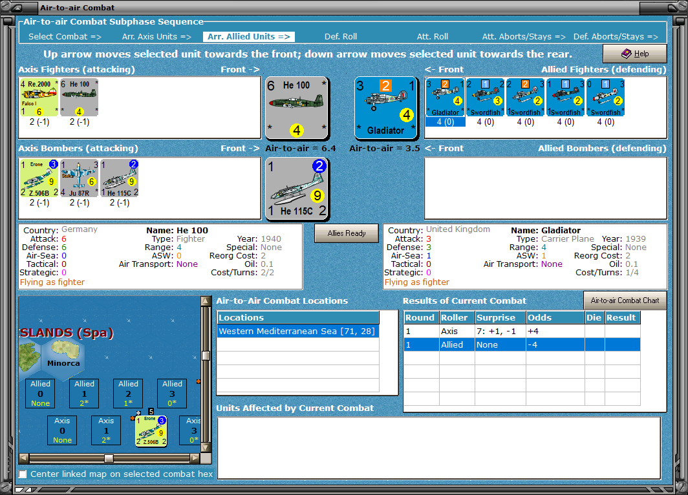The width and height of the screenshot is (688, 495).
Task: Select the fourth Allied fighter, a Swordfish
Action: (x=566, y=98)
